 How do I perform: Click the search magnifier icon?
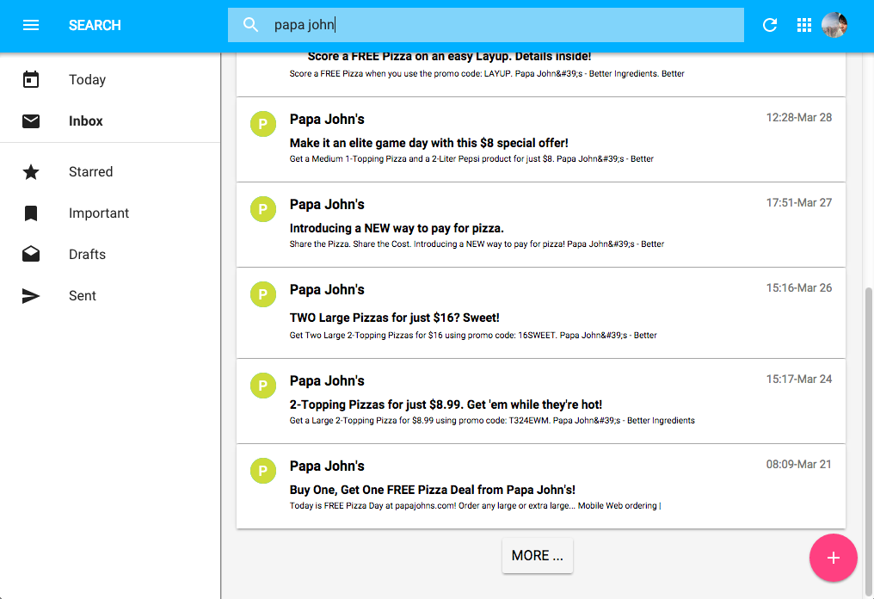pos(251,25)
